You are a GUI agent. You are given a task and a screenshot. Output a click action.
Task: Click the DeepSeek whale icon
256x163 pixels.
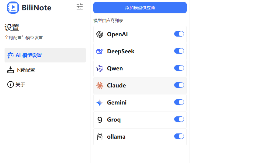(100, 51)
